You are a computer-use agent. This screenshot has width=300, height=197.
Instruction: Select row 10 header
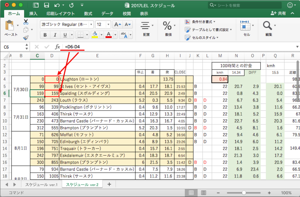4,121
